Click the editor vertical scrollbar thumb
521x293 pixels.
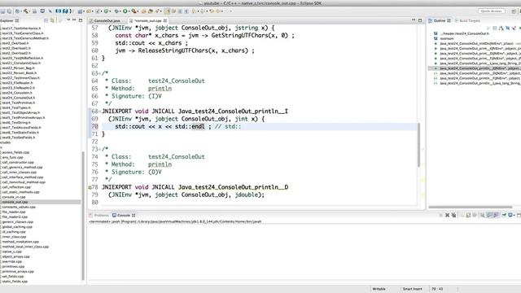click(x=418, y=145)
